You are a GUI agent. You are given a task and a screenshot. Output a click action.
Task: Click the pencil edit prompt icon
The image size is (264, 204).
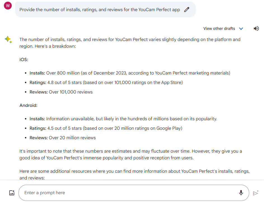186,9
